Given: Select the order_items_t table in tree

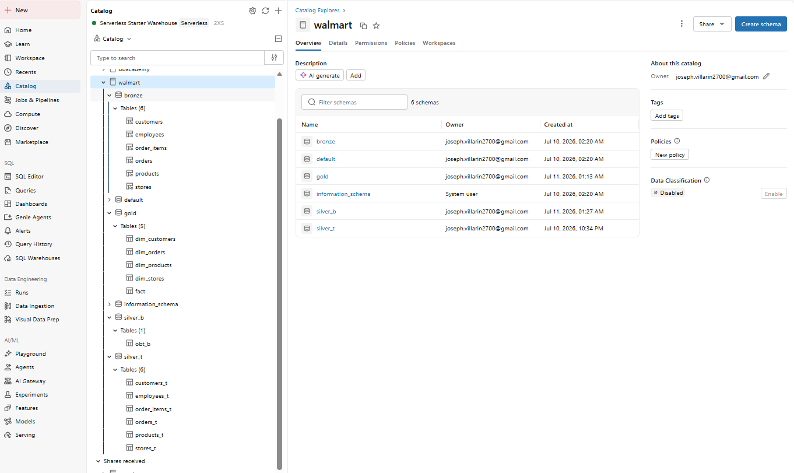Looking at the screenshot, I should click(153, 409).
